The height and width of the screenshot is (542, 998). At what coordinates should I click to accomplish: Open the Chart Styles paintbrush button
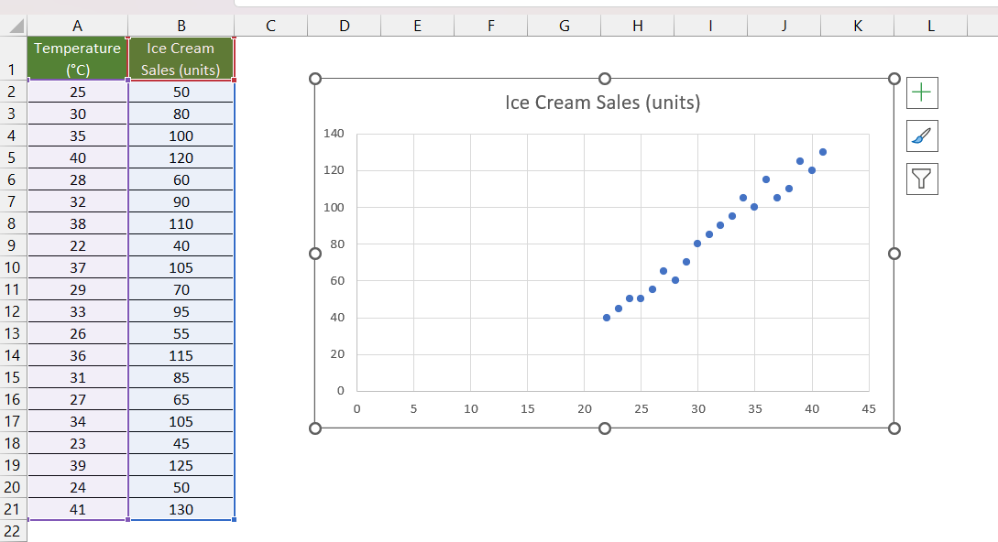922,136
